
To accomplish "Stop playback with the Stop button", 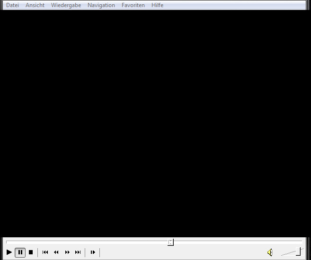I will point(31,252).
